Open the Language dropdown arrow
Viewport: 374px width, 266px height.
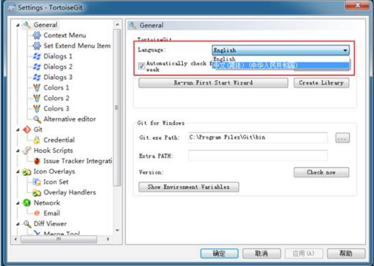point(345,50)
